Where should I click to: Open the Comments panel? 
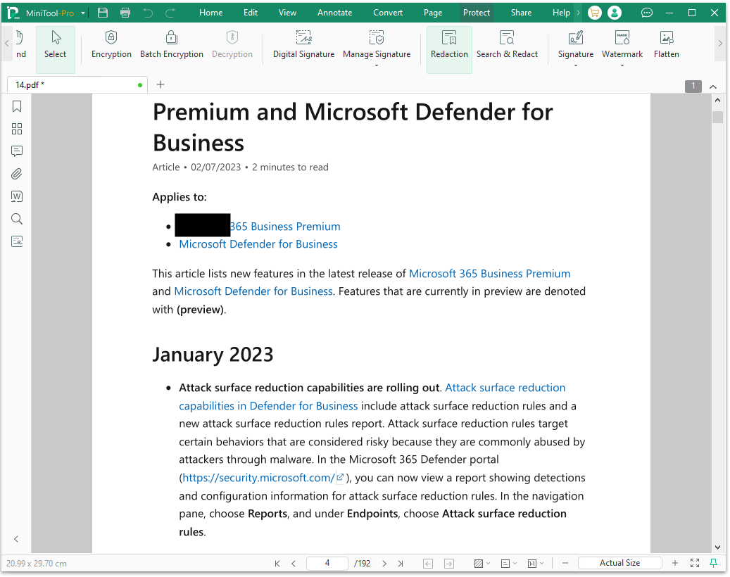click(16, 151)
